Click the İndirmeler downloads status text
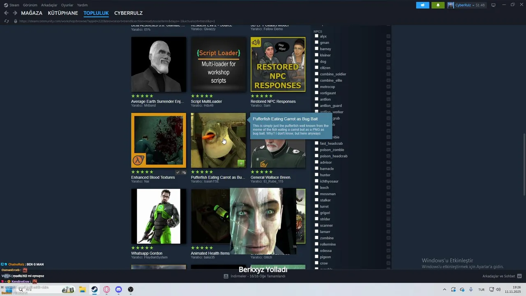Viewport: 526px width, 296px height. tap(258, 276)
